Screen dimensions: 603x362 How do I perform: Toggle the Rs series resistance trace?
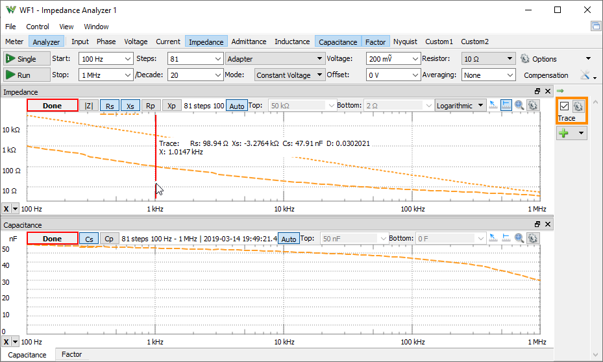tap(110, 106)
